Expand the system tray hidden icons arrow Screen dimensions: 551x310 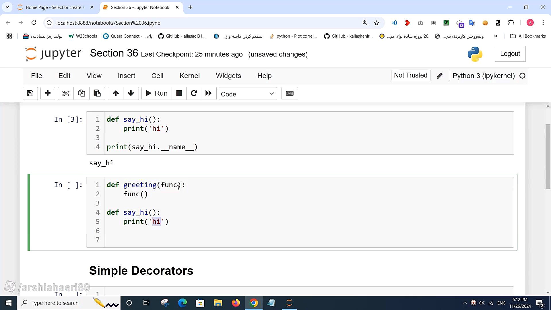click(x=465, y=303)
